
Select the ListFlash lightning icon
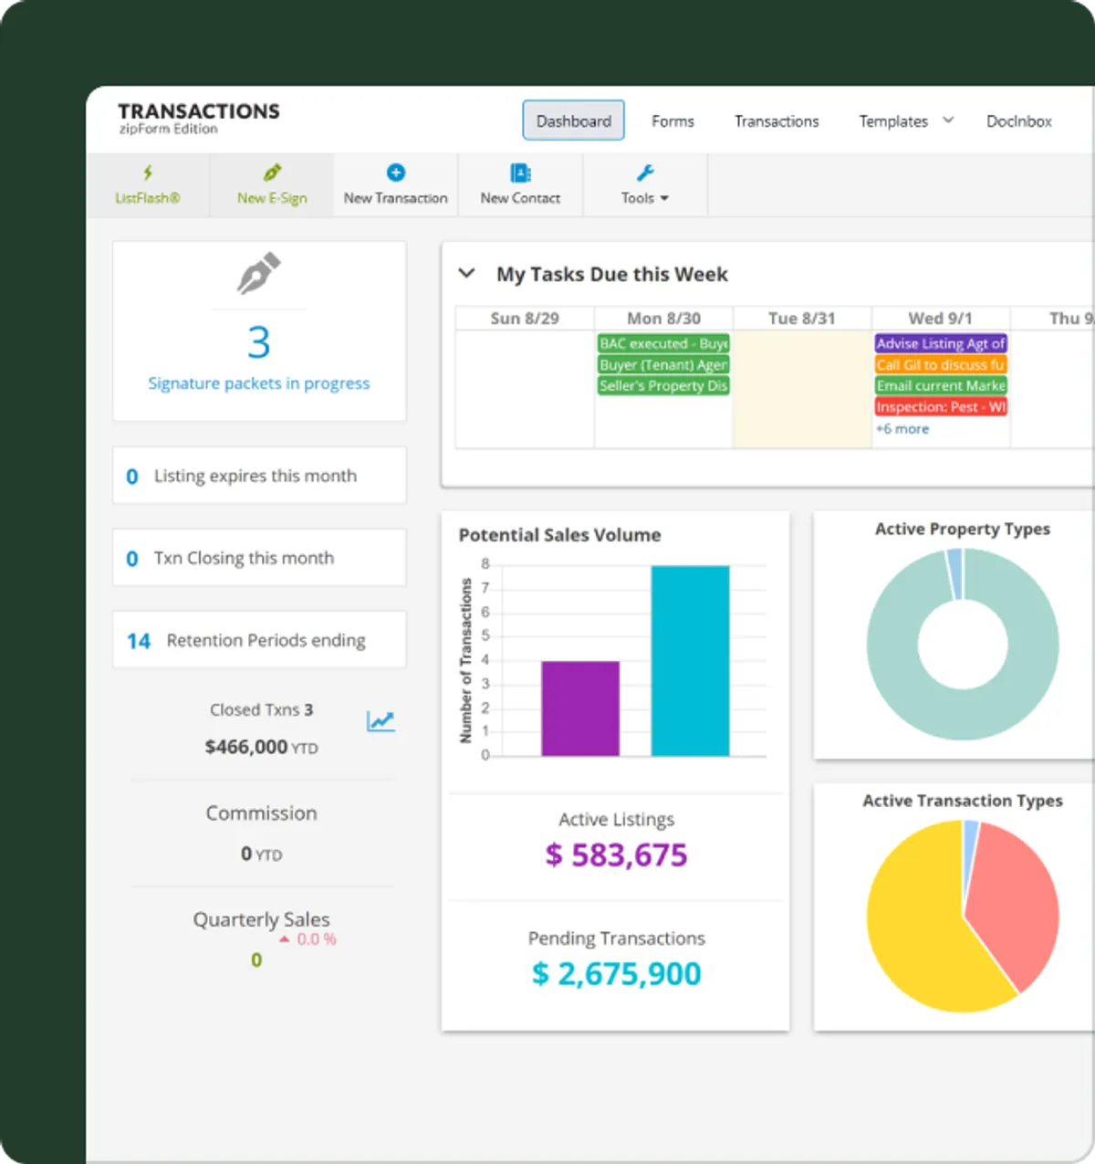pos(148,172)
